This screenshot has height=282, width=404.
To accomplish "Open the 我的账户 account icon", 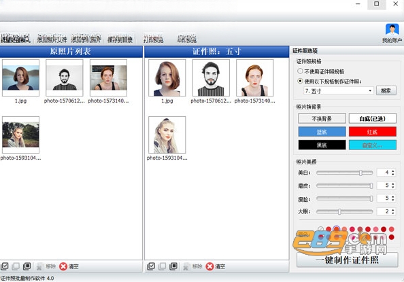I will tap(392, 33).
